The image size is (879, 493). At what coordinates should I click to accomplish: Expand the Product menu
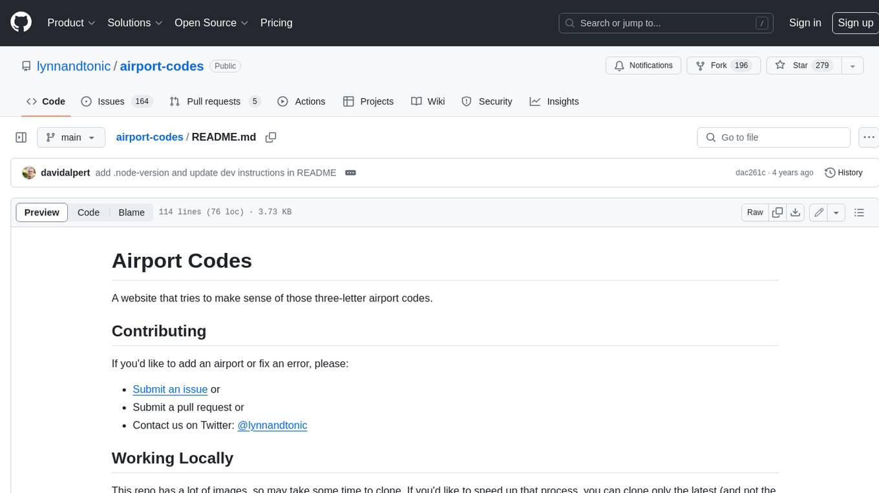pos(71,23)
